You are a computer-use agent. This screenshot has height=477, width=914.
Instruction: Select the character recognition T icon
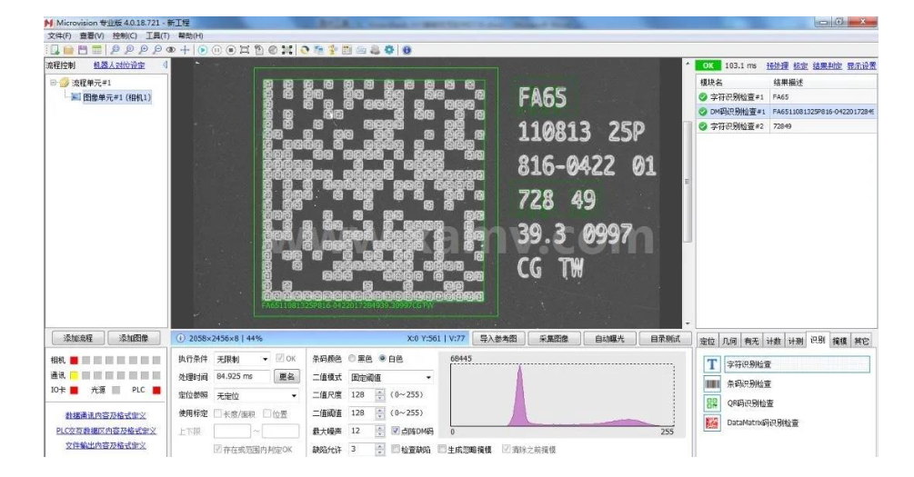point(712,364)
